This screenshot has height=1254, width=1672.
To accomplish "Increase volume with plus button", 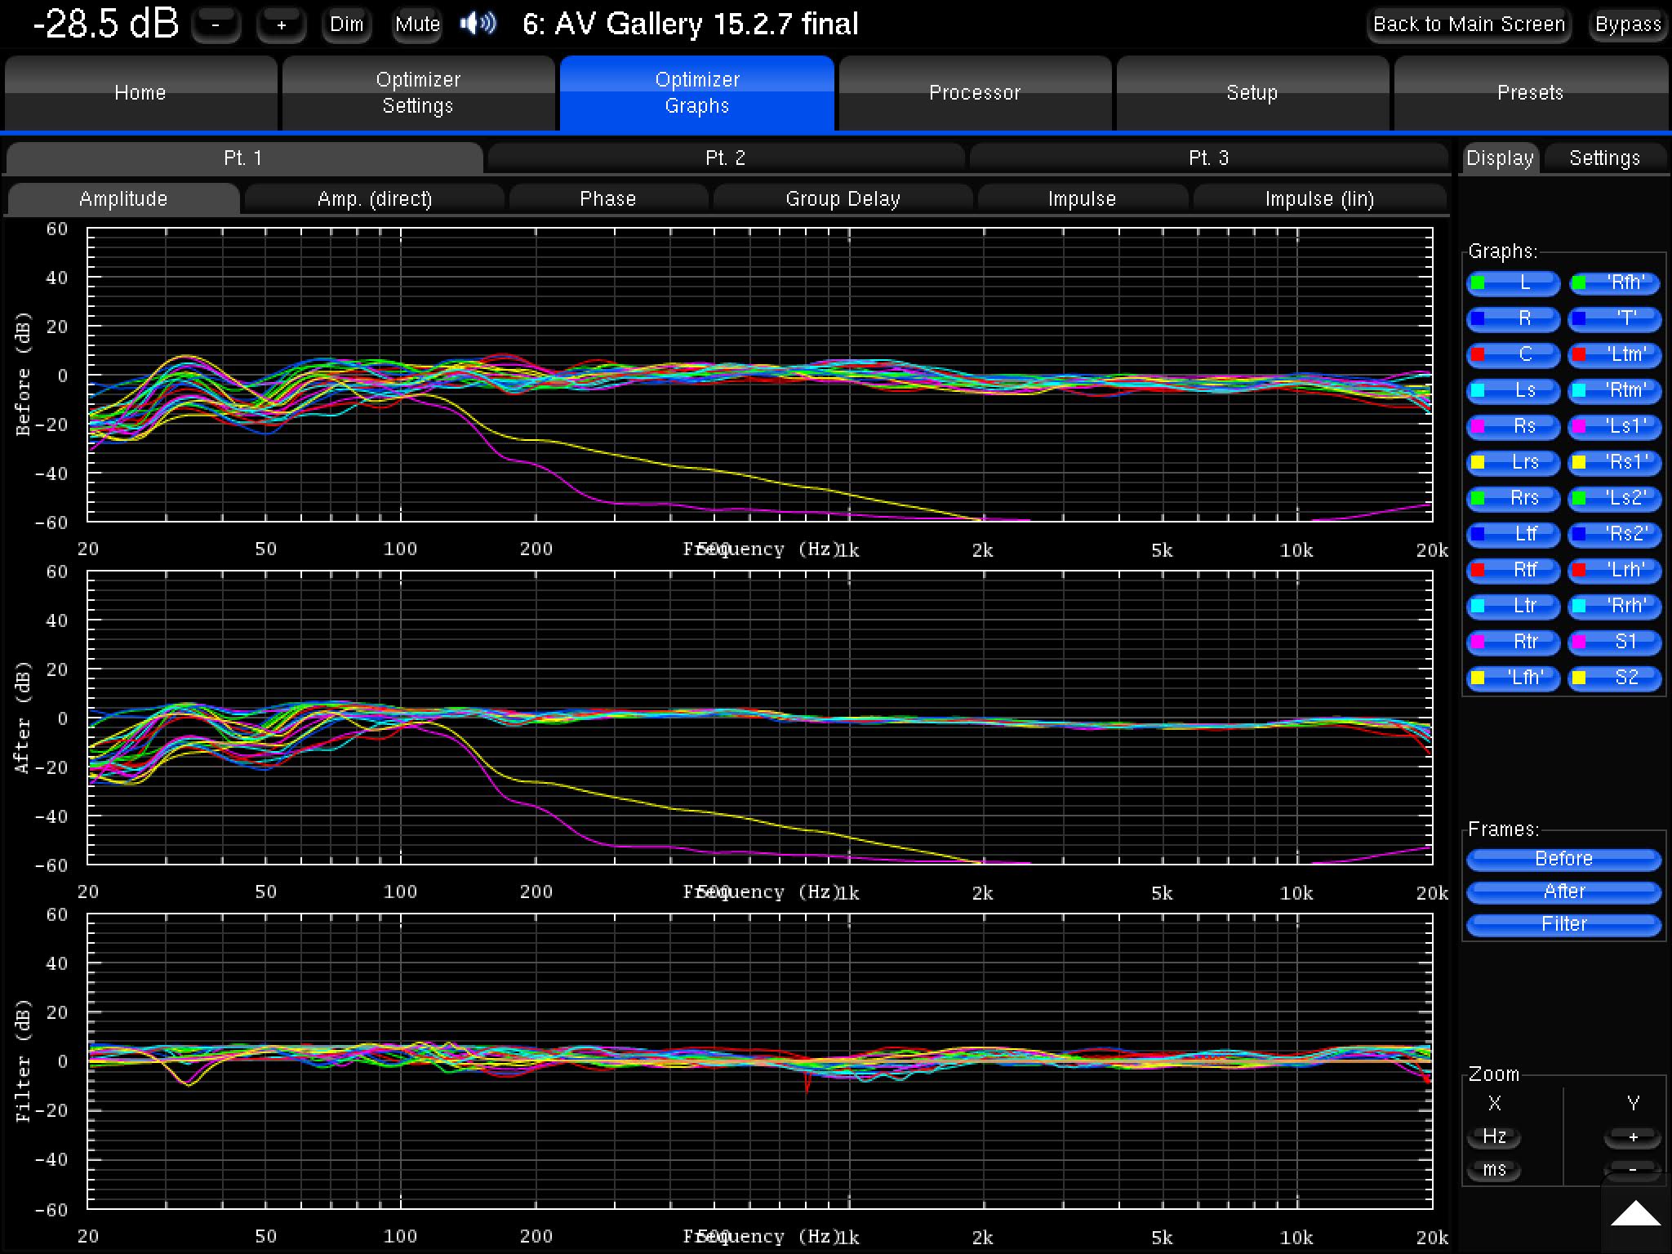I will click(282, 24).
